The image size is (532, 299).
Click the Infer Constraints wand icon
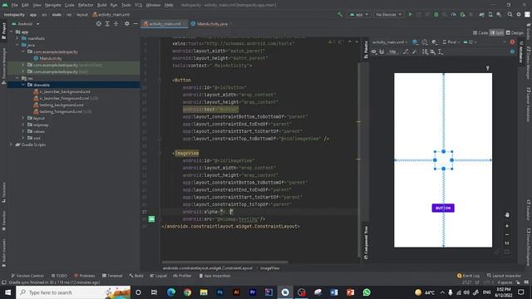414,51
